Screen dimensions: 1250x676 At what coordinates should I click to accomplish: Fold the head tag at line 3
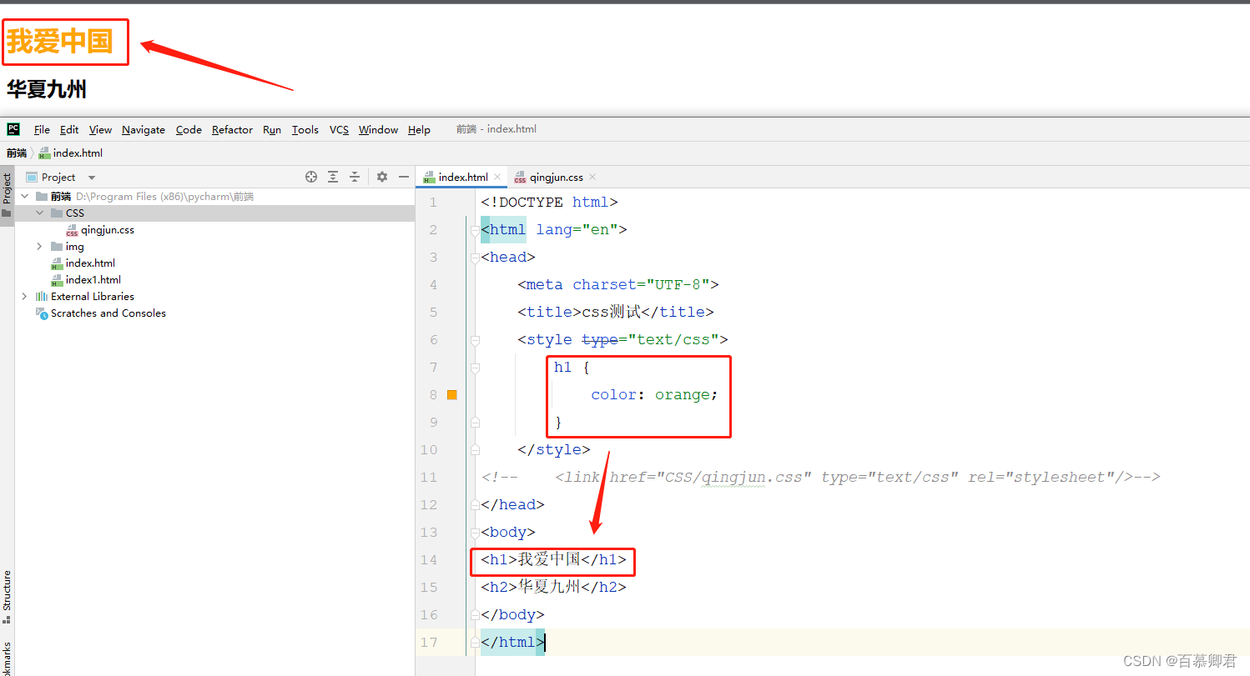(x=475, y=258)
